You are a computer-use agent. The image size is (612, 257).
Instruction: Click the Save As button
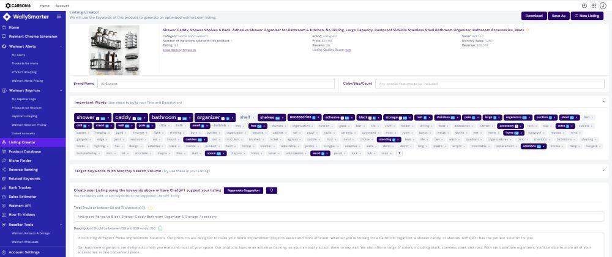click(x=559, y=16)
